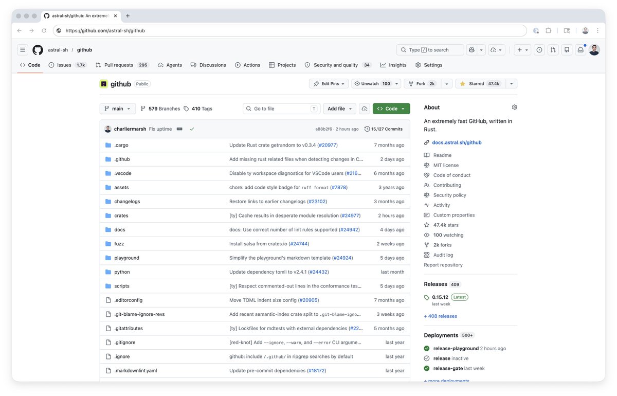Open the .gitattributes file
Viewport: 617px width, 396px height.
(x=129, y=329)
